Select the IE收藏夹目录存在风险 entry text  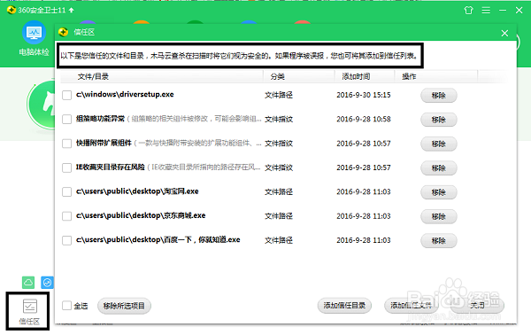coord(111,167)
